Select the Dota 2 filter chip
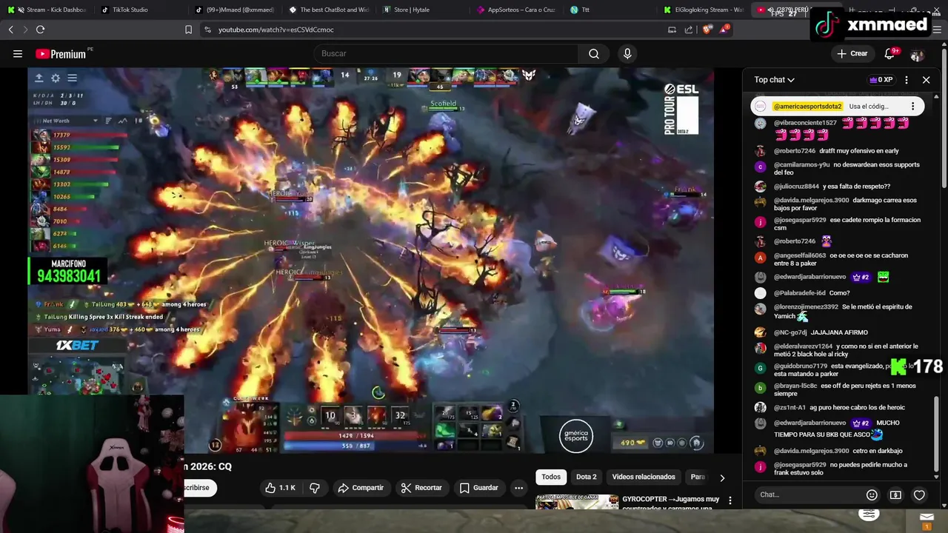The width and height of the screenshot is (948, 533). click(586, 477)
